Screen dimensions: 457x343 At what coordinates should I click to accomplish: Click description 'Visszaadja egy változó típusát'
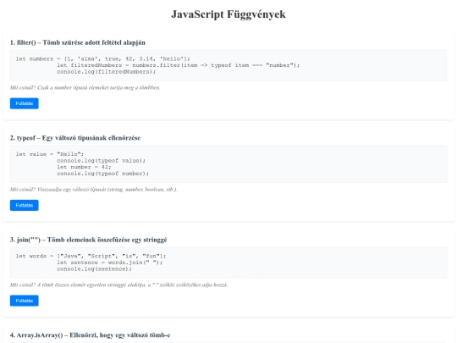(94, 190)
